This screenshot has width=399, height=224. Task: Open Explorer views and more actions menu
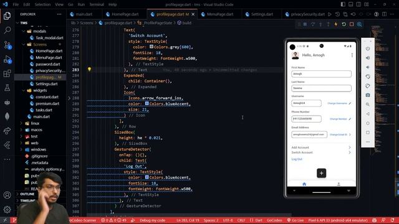pos(59,14)
